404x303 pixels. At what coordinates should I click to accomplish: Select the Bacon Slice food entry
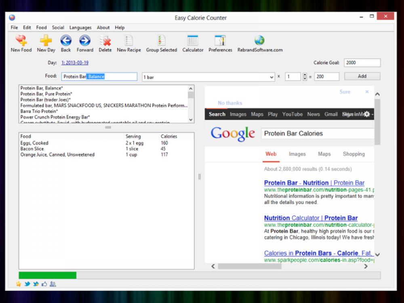[32, 149]
